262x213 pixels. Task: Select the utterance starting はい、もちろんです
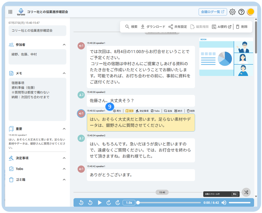(x=141, y=150)
